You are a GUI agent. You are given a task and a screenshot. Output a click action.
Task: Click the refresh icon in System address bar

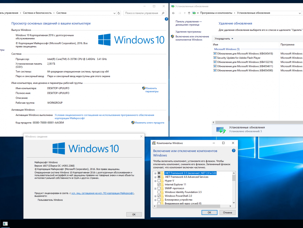[119, 13]
